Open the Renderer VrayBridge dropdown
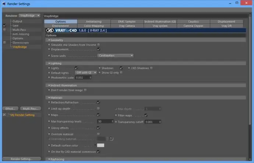This screenshot has height=163, width=254. click(29, 16)
